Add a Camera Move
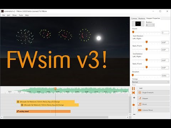The image size is (171, 128). coord(153,110)
